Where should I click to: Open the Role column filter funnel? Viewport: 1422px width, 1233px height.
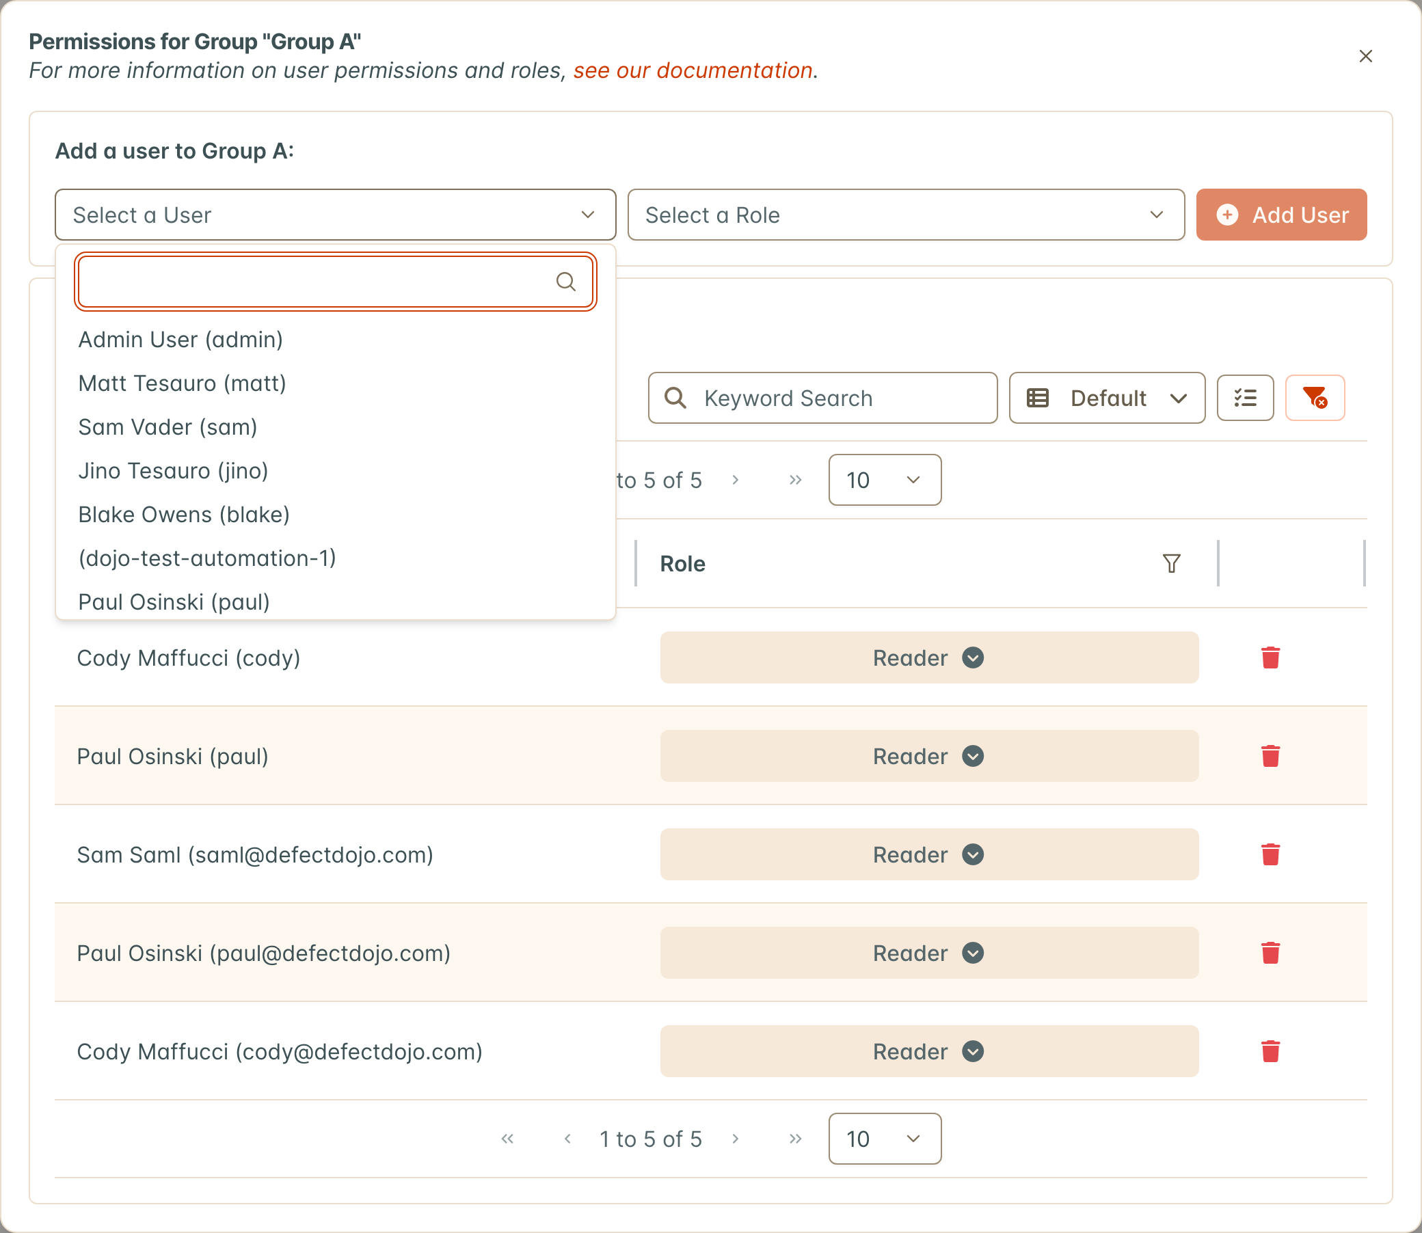[x=1172, y=563]
